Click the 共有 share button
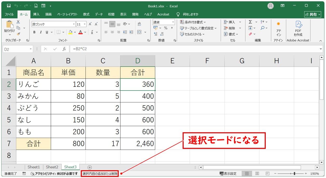This screenshot has height=178, width=326. coord(311,14)
